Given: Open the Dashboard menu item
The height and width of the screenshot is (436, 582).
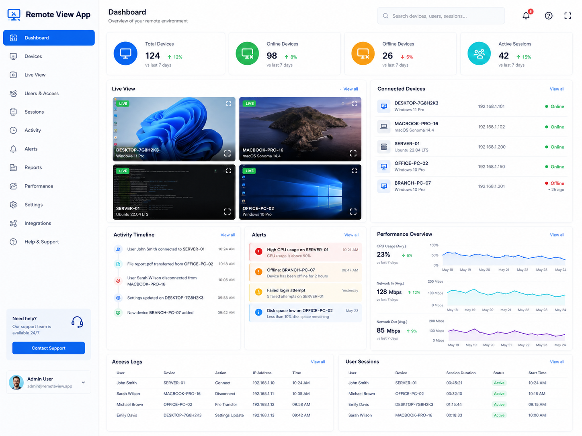Looking at the screenshot, I should [x=49, y=38].
